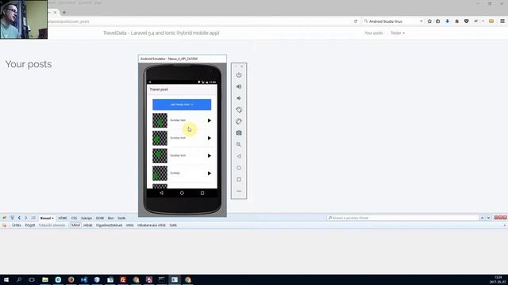Image resolution: width=508 pixels, height=285 pixels.
Task: Tap the 'Sunday' post thumbnail image
Action: [x=160, y=173]
